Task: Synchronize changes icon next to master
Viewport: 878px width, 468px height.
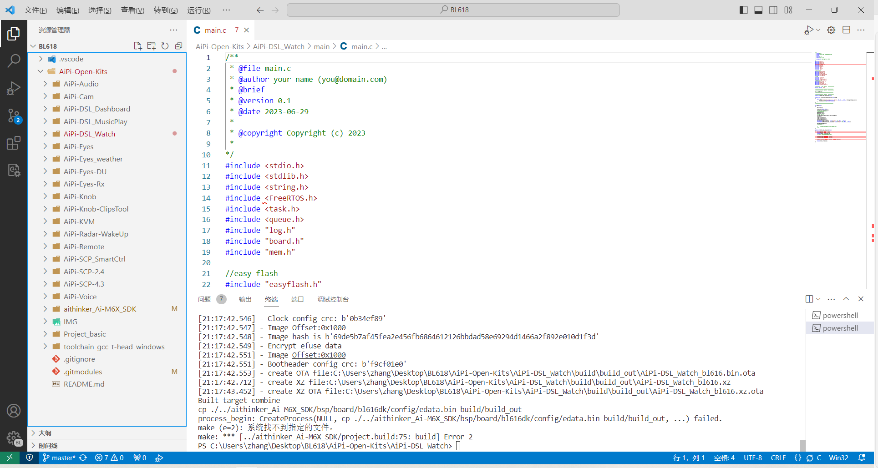Action: pos(83,458)
